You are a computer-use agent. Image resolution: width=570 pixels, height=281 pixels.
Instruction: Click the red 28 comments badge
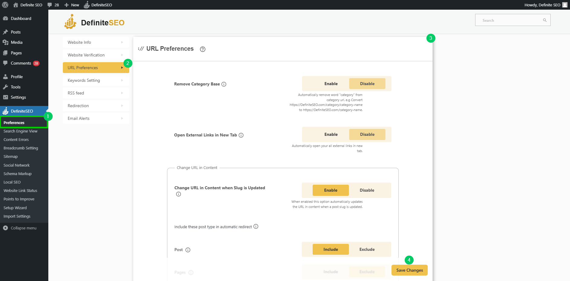point(36,63)
